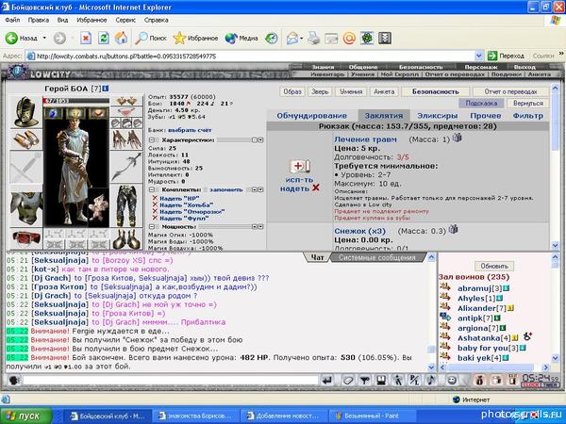Open the mail button dropdown arrow
The height and width of the screenshot is (424, 566).
pos(302,38)
